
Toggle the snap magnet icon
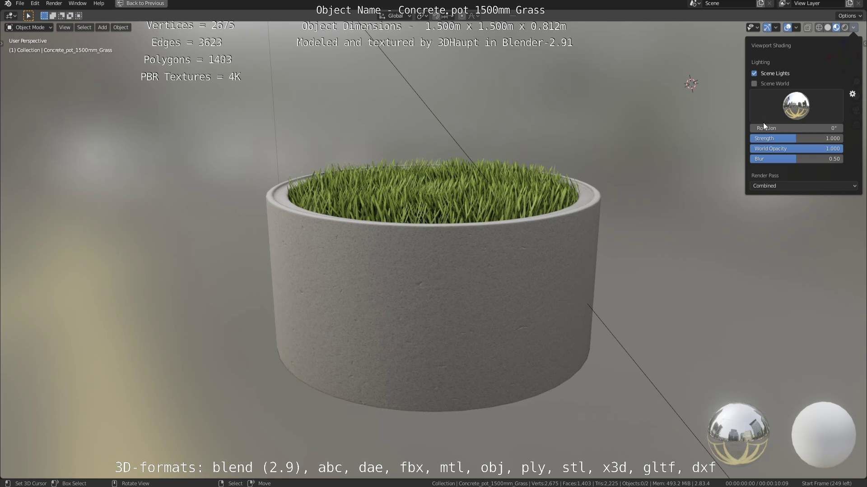tap(436, 16)
